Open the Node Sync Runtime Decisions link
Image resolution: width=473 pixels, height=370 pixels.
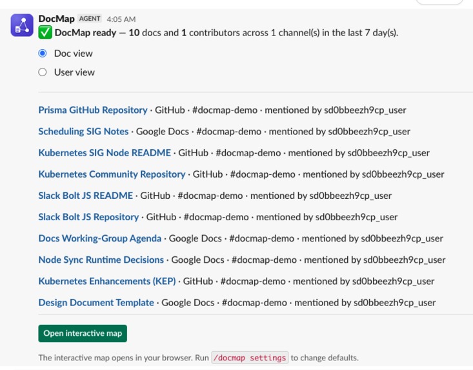point(101,260)
